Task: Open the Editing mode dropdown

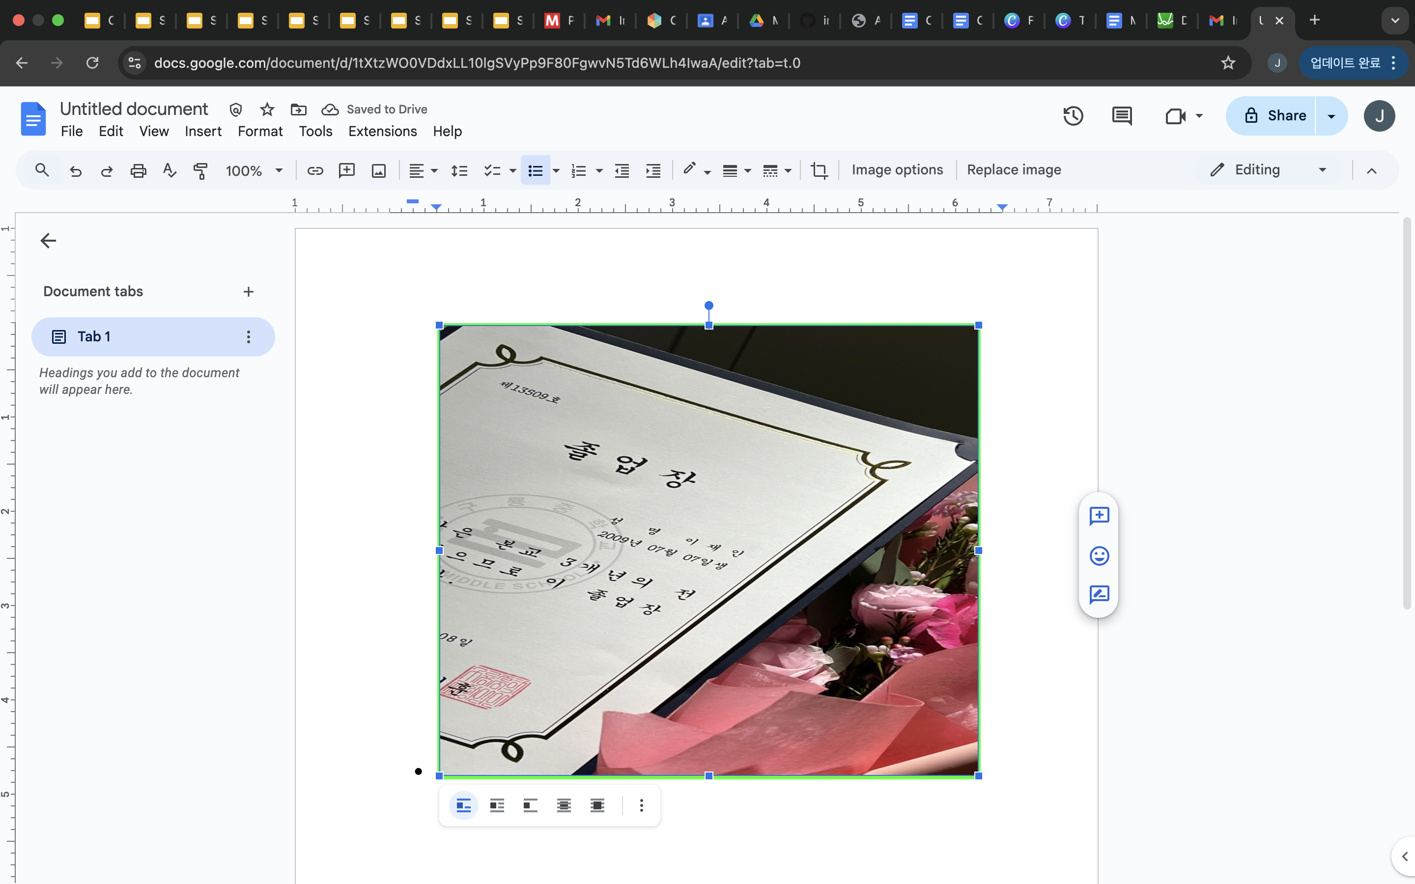Action: point(1269,170)
